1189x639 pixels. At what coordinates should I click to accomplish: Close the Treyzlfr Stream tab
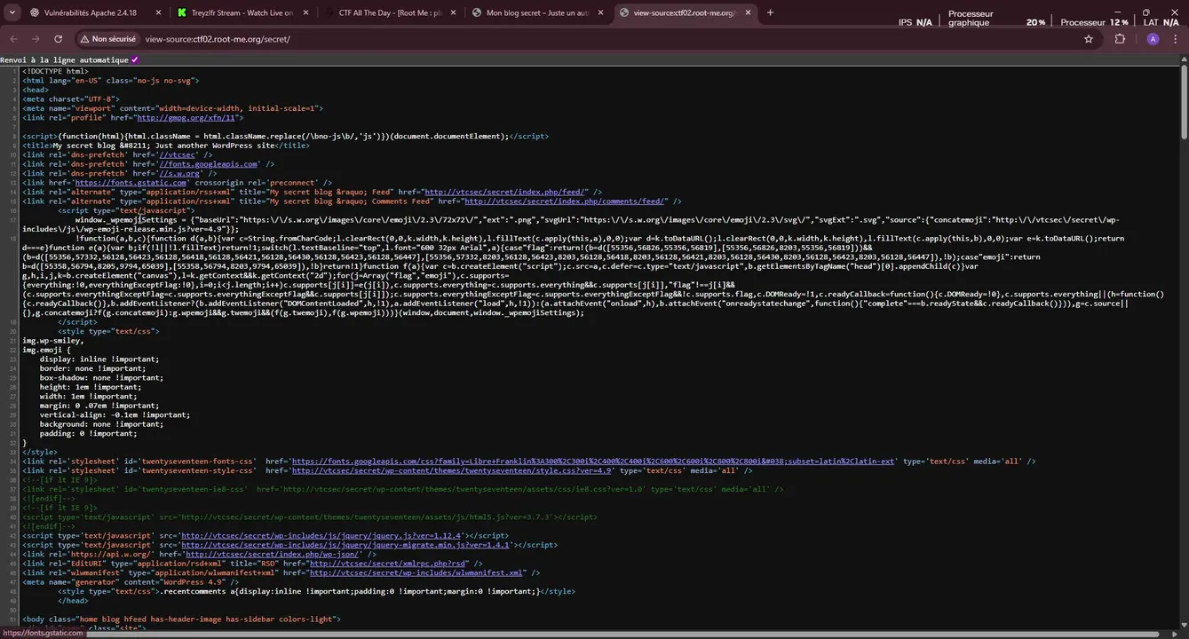(305, 12)
